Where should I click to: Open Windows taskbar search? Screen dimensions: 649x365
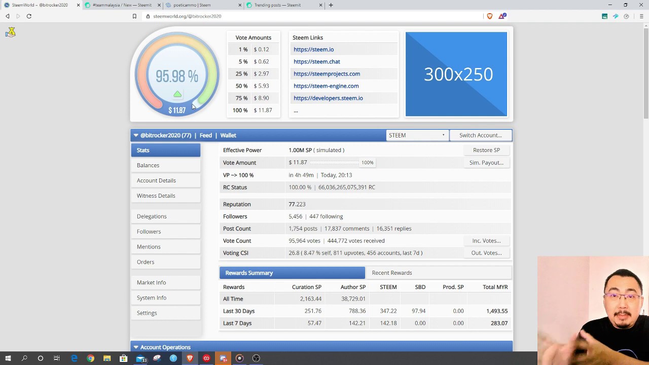click(24, 358)
